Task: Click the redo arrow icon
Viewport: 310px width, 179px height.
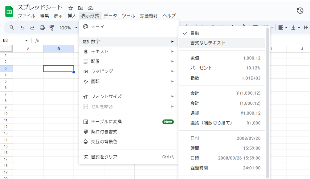Action: click(x=32, y=28)
